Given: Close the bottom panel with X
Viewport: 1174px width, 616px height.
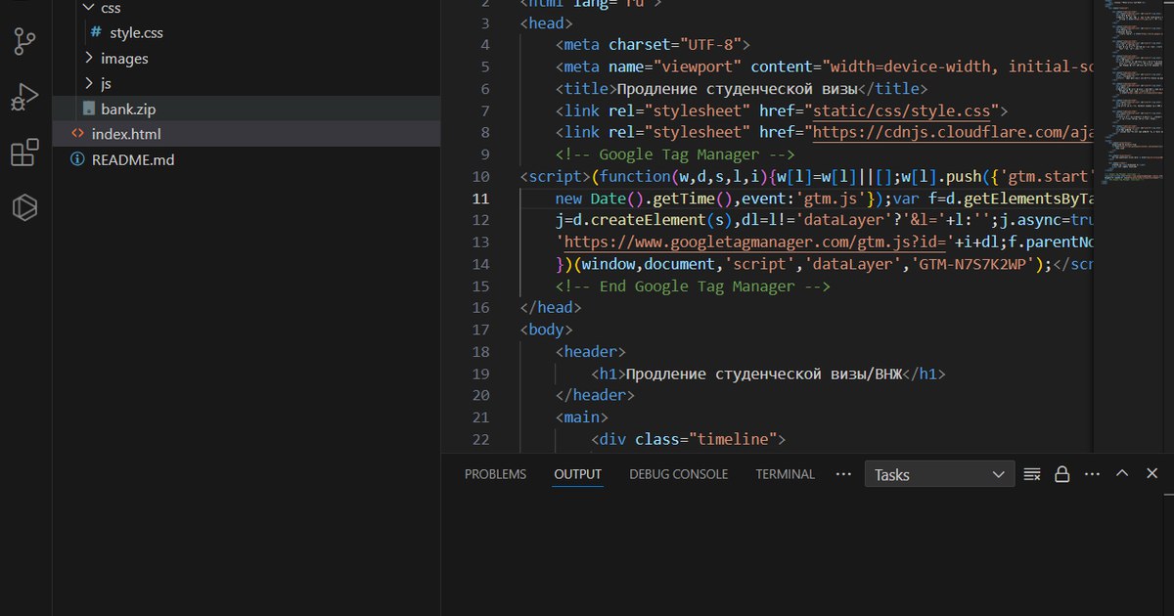Looking at the screenshot, I should (1151, 474).
